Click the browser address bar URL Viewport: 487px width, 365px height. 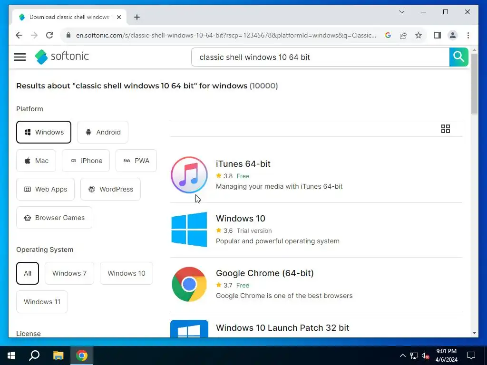click(x=226, y=35)
